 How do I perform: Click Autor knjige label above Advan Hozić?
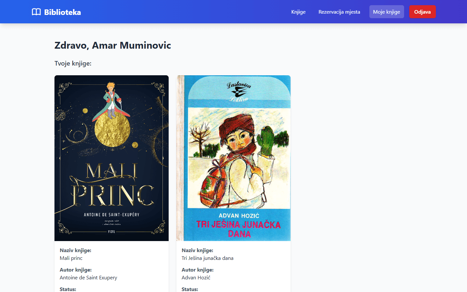click(198, 270)
